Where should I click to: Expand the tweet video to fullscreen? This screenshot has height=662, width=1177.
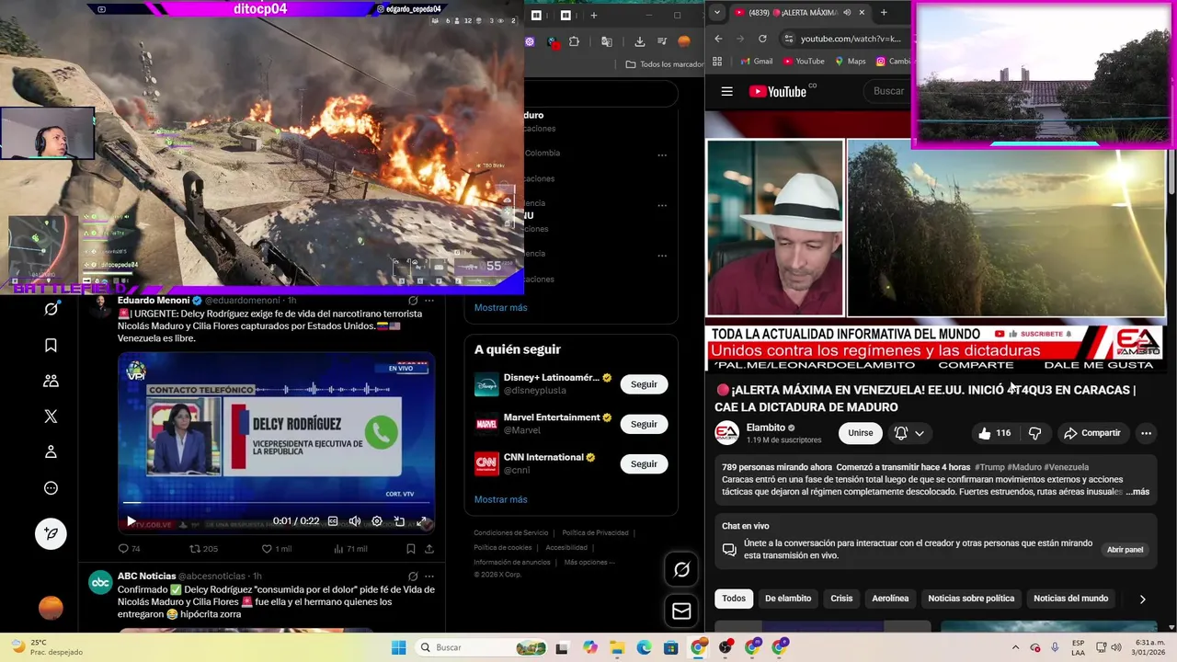click(x=422, y=521)
